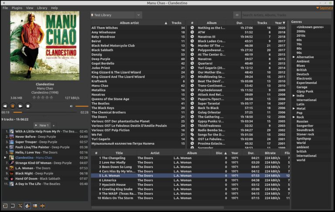The width and height of the screenshot is (335, 212).
Task: Pause the current track
Action: 13,106
